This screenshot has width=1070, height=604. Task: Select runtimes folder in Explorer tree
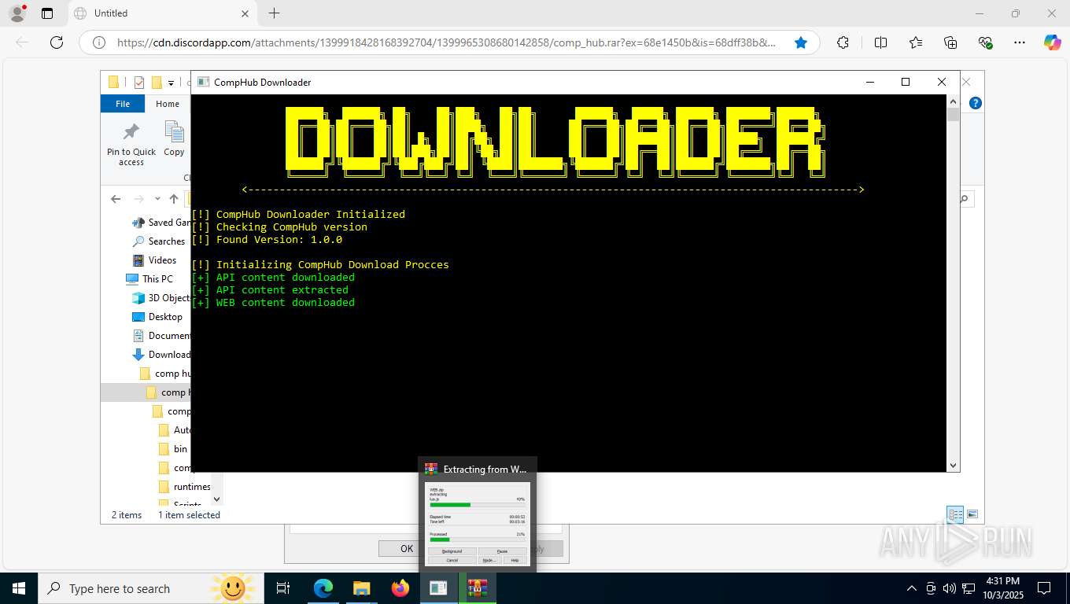[x=183, y=487]
